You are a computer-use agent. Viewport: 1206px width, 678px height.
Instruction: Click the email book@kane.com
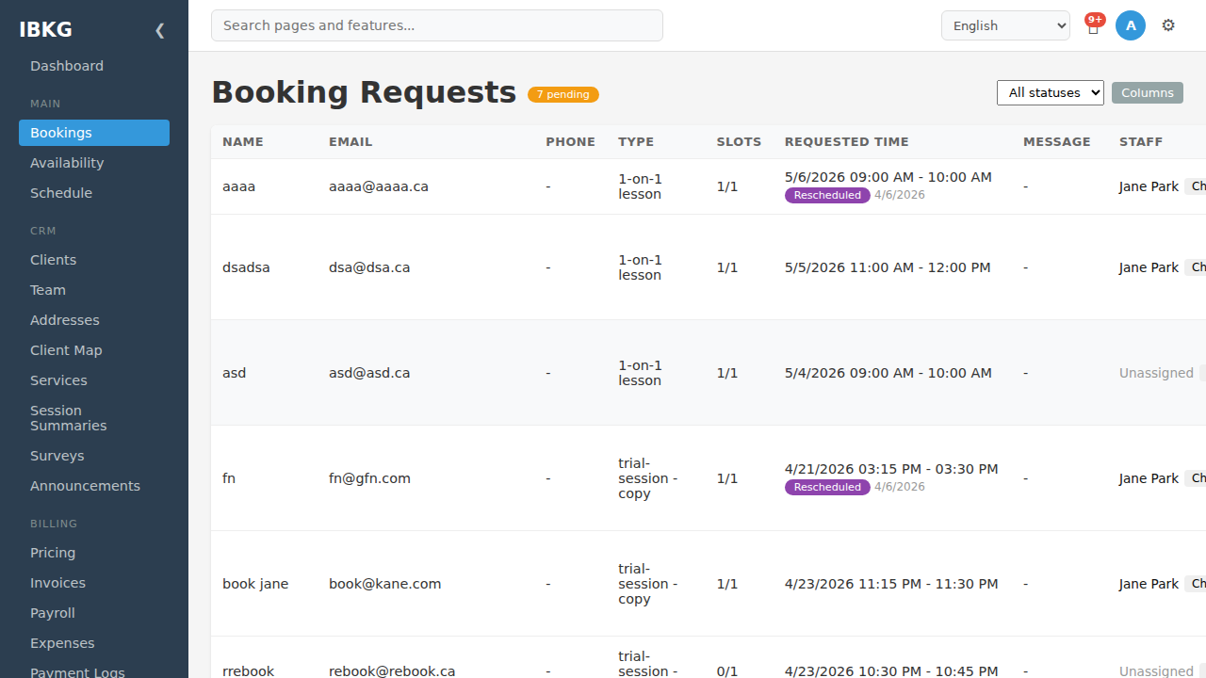coord(385,584)
